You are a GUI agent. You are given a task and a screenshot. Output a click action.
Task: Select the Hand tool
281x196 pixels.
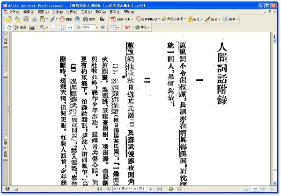(9, 28)
